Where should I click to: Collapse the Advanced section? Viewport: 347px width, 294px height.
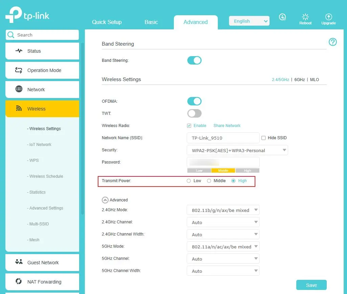point(105,200)
